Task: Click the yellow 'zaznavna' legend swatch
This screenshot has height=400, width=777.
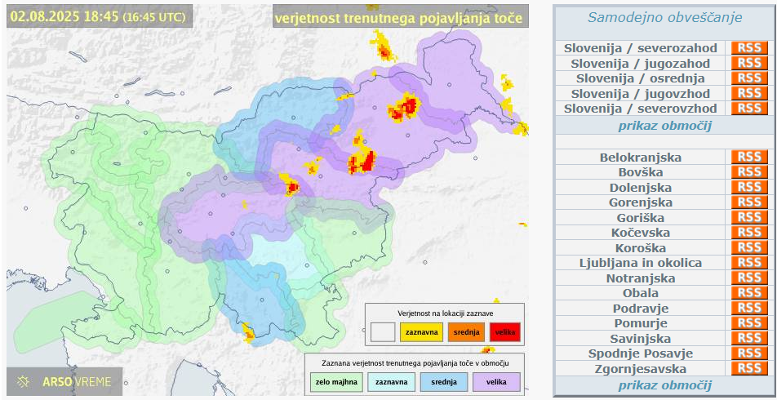Action: 421,332
